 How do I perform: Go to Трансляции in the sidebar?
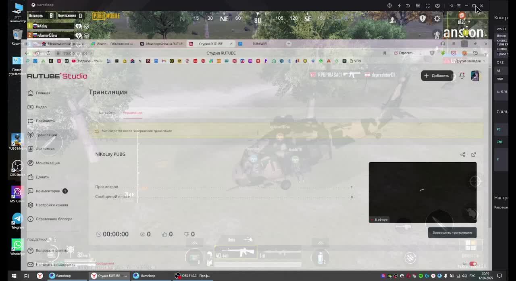[x=42, y=135]
